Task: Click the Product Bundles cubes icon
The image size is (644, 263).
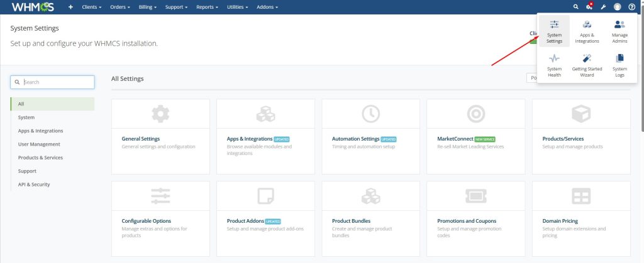Action: coord(371,196)
